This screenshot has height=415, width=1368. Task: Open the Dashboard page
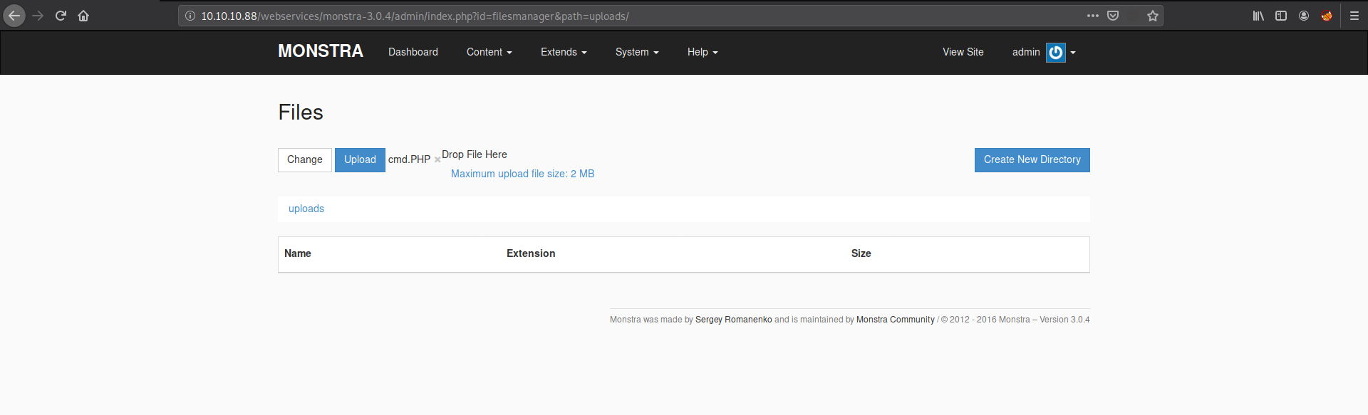[413, 52]
